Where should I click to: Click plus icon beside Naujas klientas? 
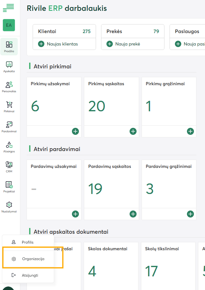click(x=41, y=44)
